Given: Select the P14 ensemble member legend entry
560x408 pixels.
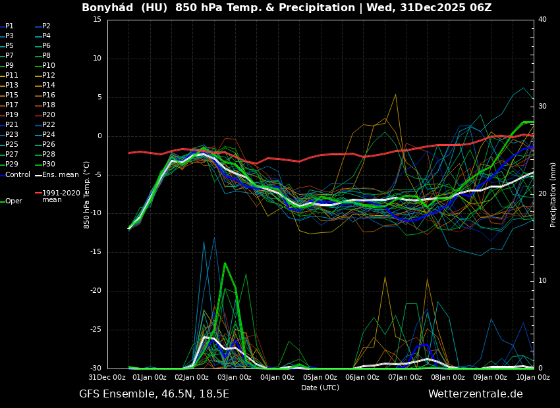Looking at the screenshot, I should [x=49, y=86].
